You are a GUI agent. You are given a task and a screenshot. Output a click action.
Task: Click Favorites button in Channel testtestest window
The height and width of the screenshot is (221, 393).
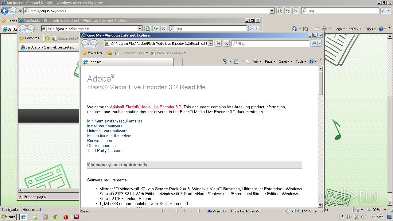pos(29,38)
